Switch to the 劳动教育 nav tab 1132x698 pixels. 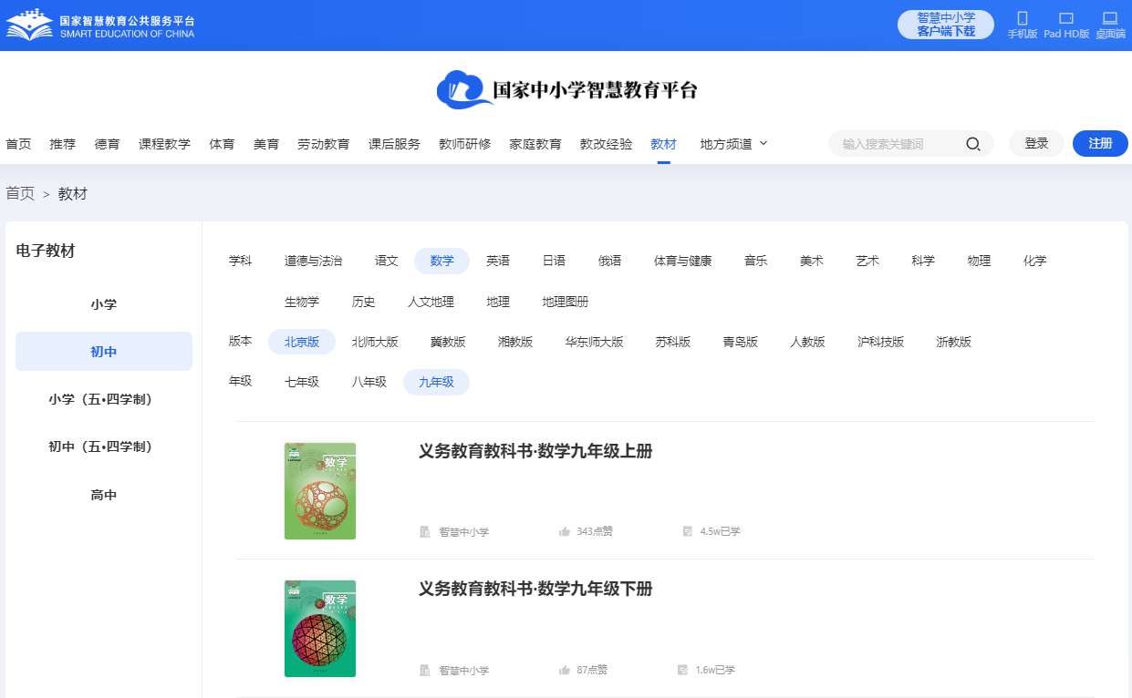click(324, 144)
